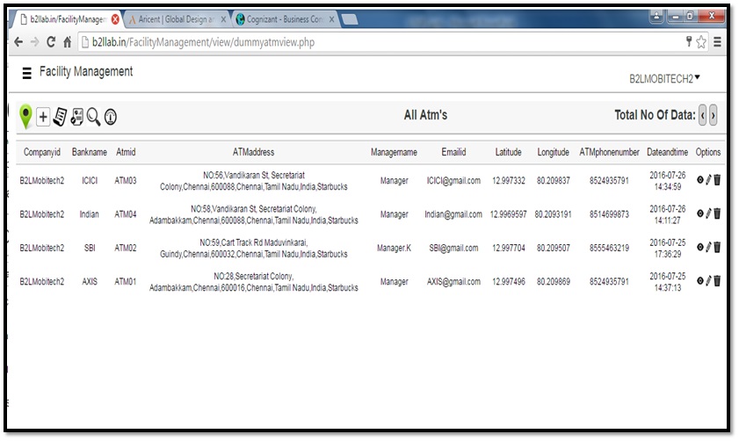Switch to the Cognizant browser tab

pos(286,18)
